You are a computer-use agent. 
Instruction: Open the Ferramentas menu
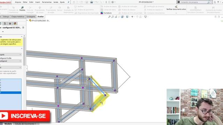(47, 2)
